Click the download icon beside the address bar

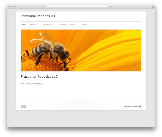tap(110, 6)
